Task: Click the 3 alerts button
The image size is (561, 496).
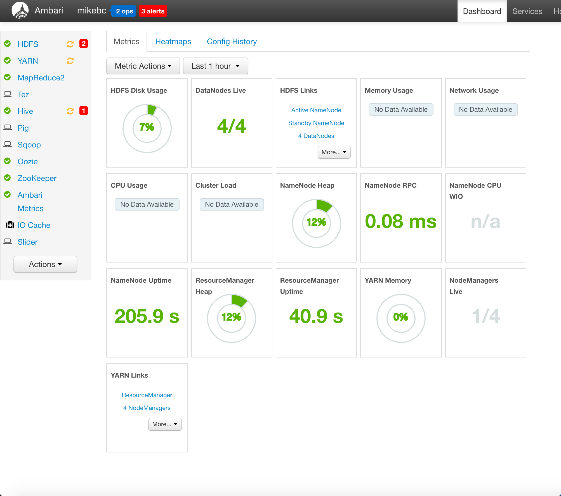Action: click(153, 11)
